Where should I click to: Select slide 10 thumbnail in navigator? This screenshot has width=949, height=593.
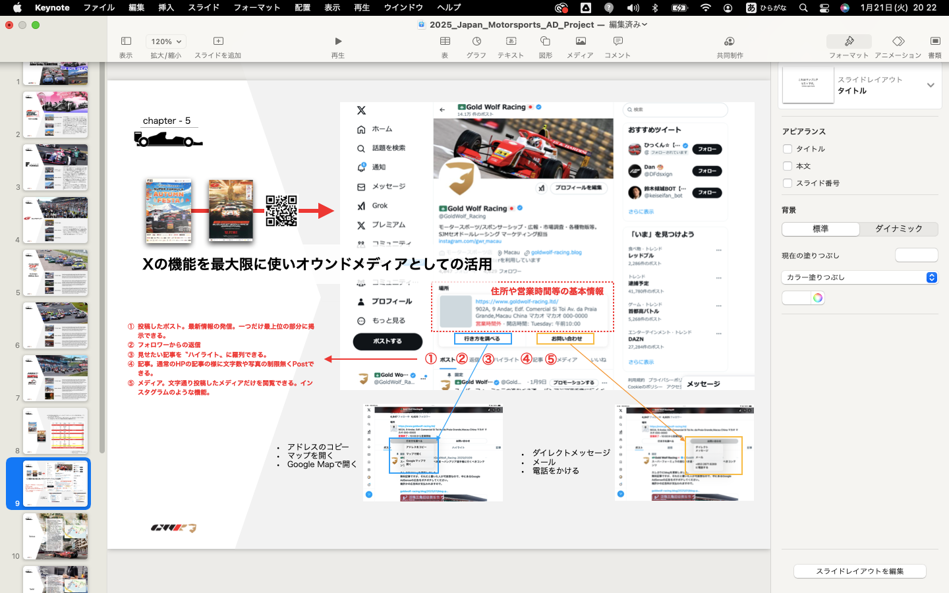[55, 536]
